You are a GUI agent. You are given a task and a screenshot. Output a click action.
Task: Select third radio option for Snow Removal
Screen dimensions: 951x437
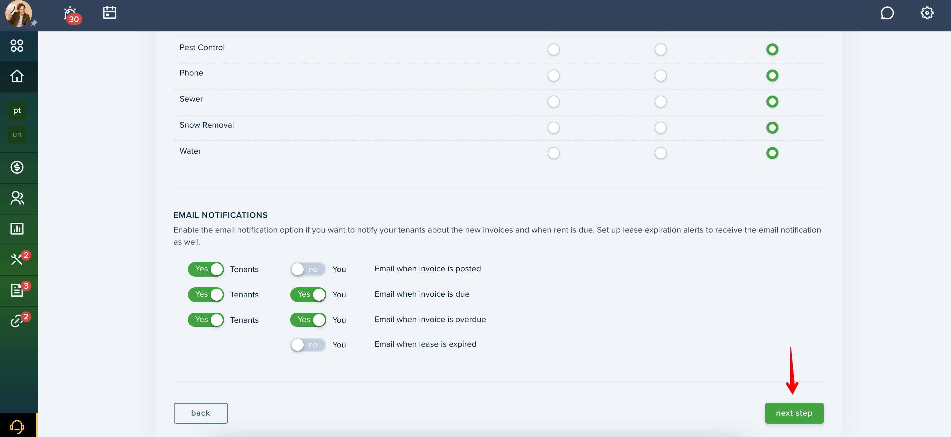point(772,128)
